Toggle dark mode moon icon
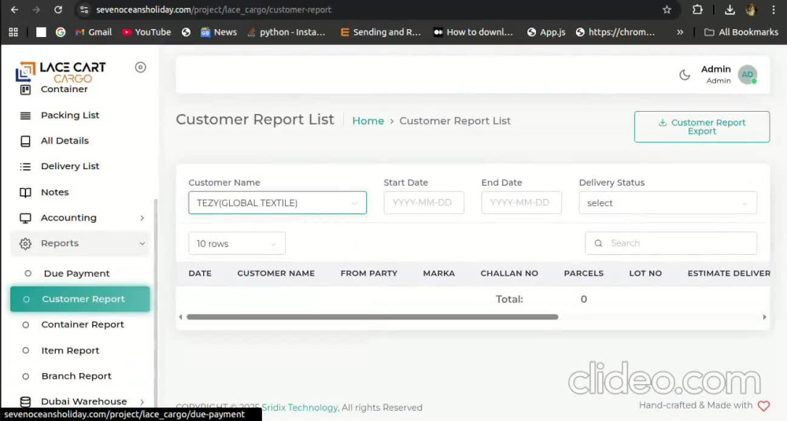The height and width of the screenshot is (421, 787). tap(685, 75)
